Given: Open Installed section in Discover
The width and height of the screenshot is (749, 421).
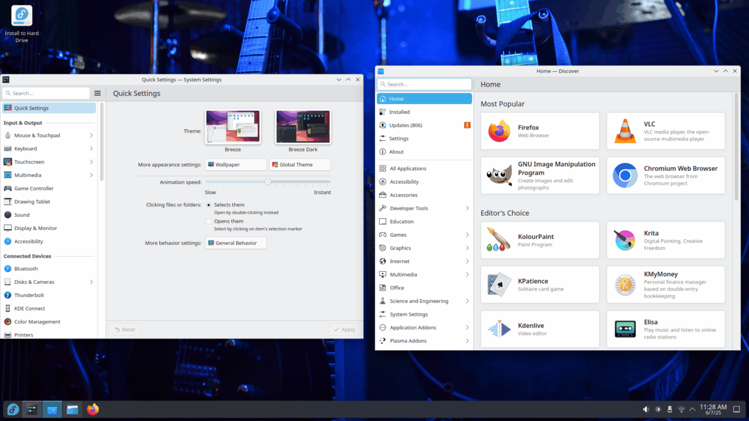Looking at the screenshot, I should click(399, 112).
